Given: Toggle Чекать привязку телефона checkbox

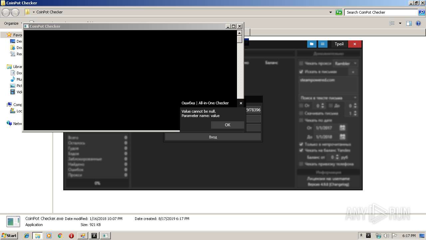Looking at the screenshot, I should (301, 164).
